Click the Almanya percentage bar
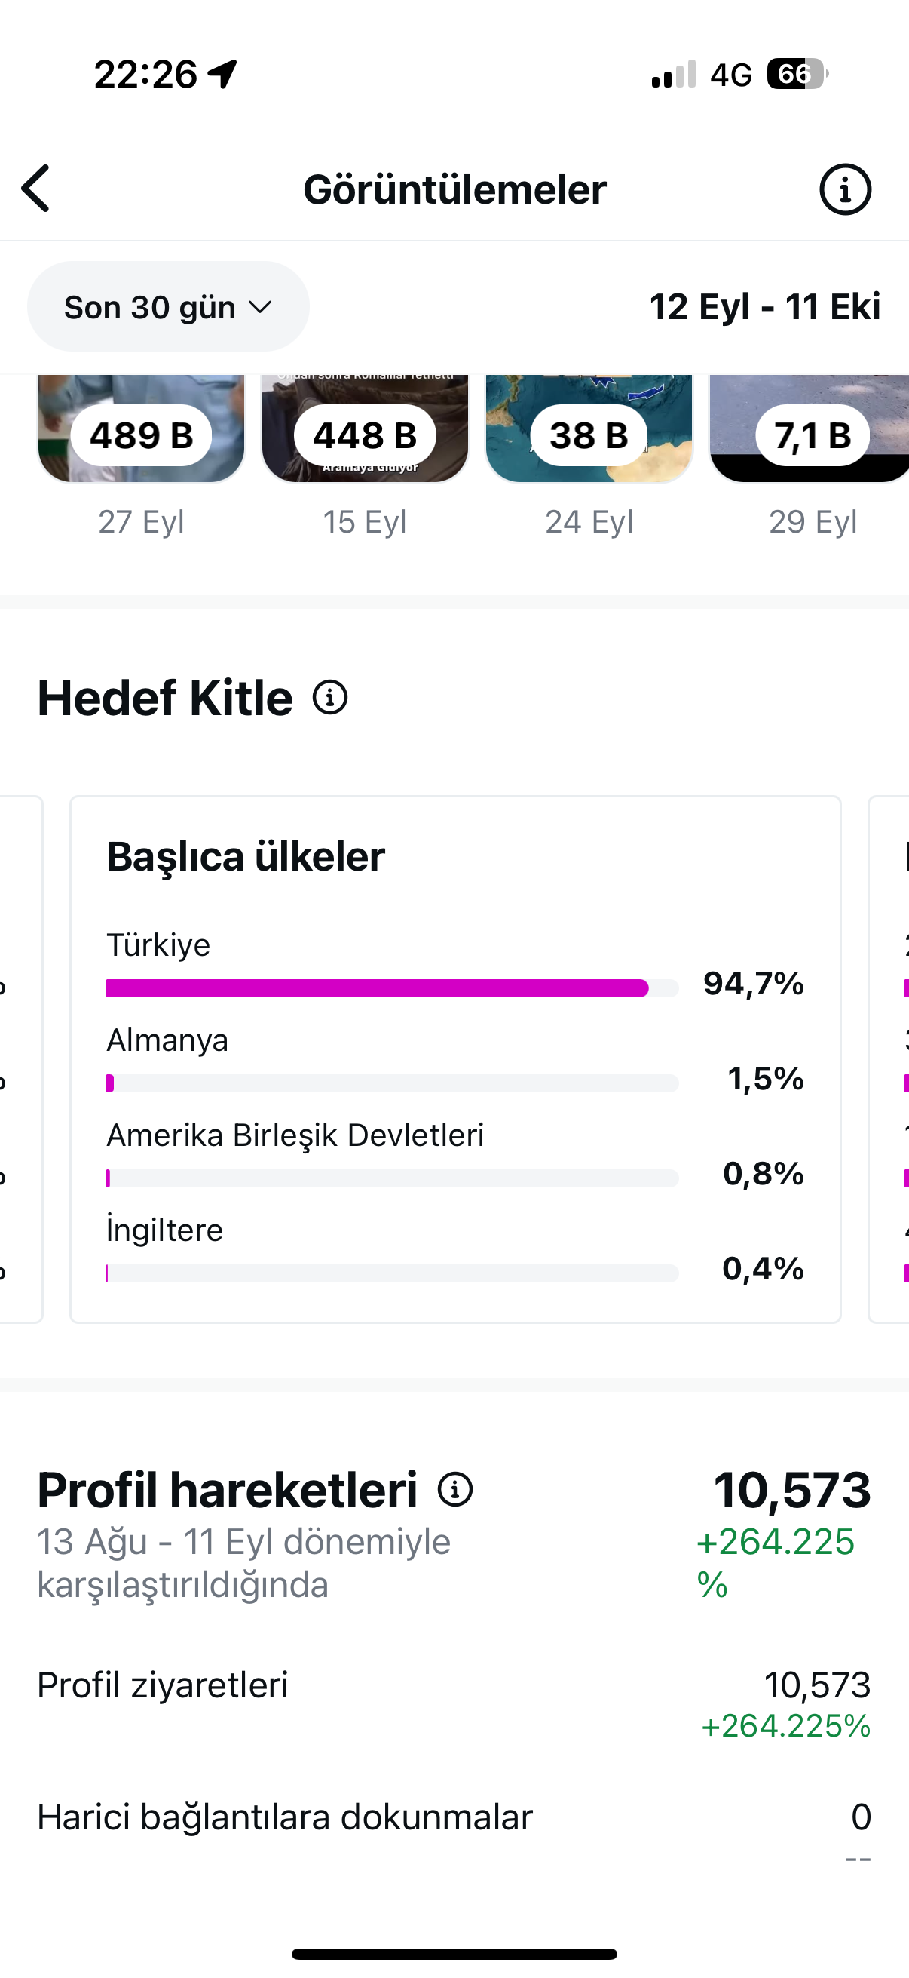 392,1083
